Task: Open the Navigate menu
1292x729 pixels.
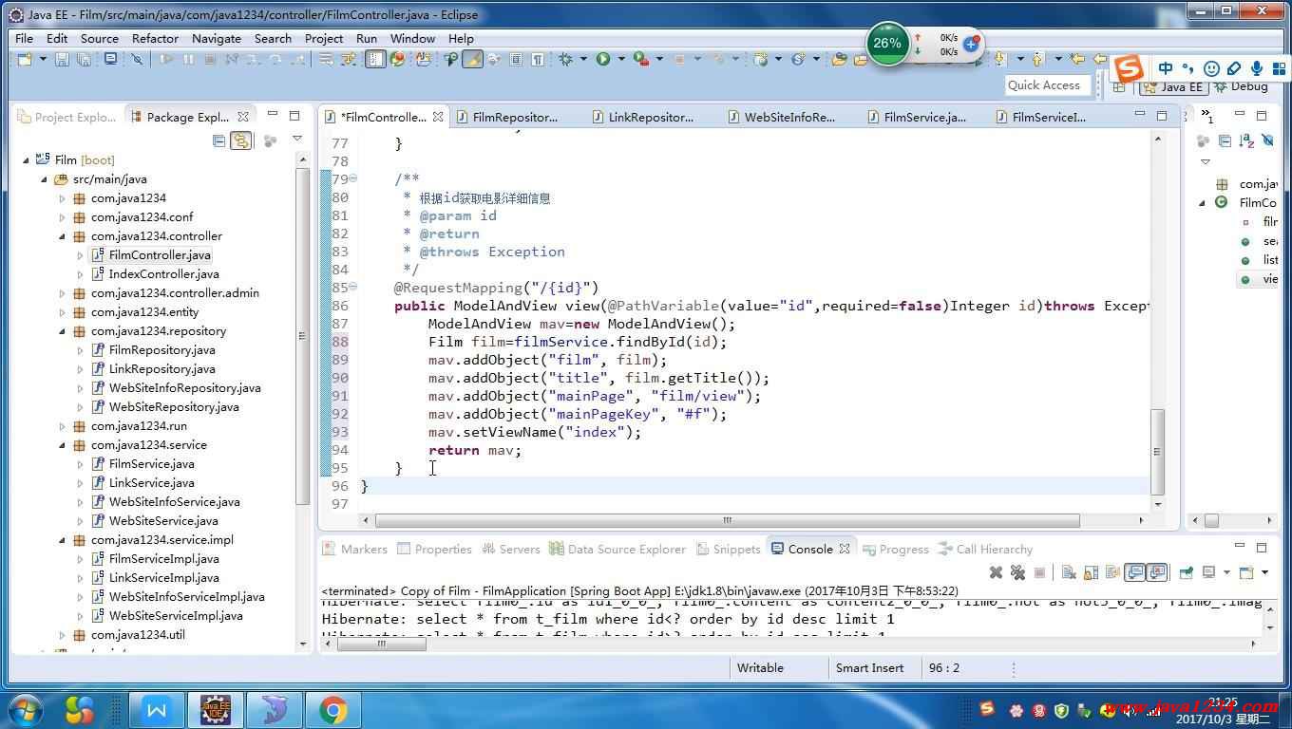Action: (217, 38)
